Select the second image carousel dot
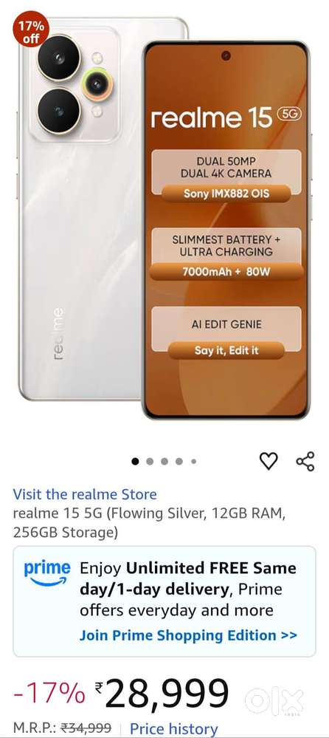This screenshot has width=329, height=738. [150, 461]
